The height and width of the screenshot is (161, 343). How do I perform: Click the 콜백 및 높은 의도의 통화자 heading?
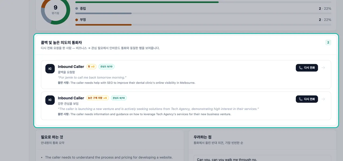[61, 42]
